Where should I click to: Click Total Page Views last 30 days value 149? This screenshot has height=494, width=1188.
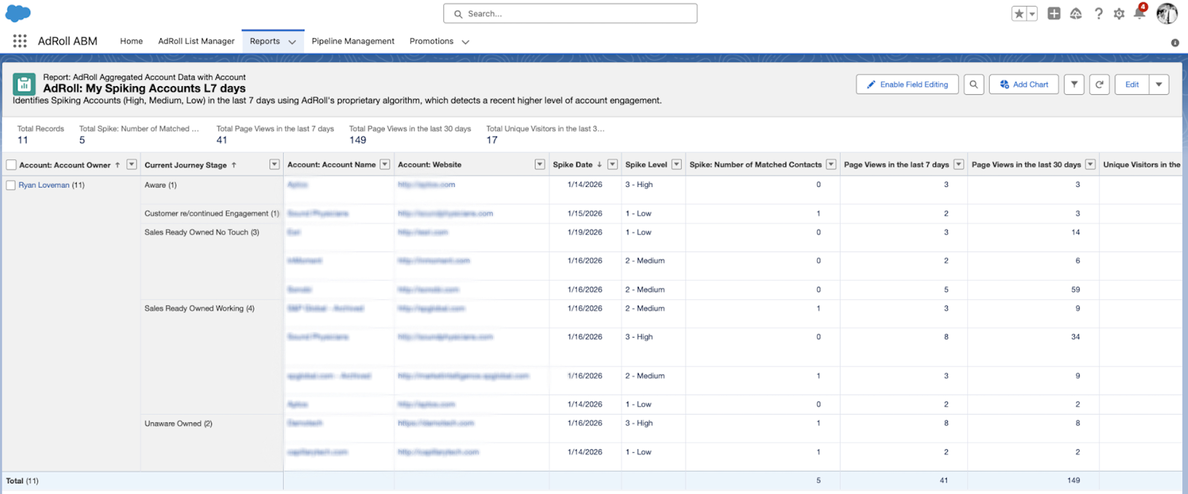(x=357, y=140)
